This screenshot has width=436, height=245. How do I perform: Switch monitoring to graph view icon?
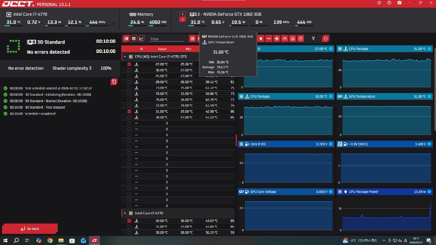141,39
